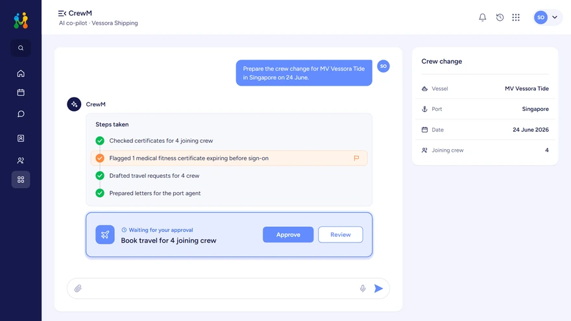Open the contact badge icon in sidebar
The height and width of the screenshot is (321, 571).
(21, 138)
